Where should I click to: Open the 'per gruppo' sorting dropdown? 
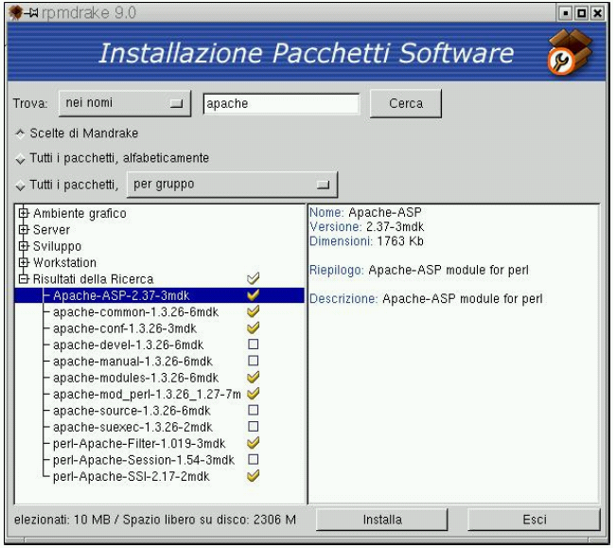coord(232,184)
